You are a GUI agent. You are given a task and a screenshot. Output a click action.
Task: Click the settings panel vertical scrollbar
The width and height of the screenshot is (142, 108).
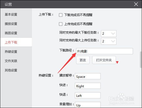141,60
